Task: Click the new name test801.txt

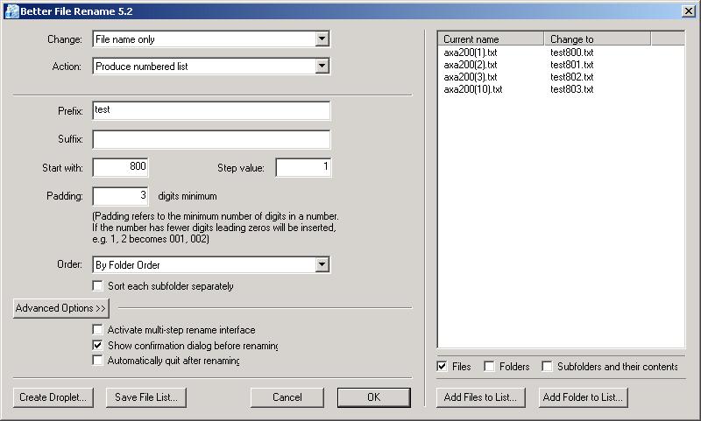Action: tap(572, 65)
